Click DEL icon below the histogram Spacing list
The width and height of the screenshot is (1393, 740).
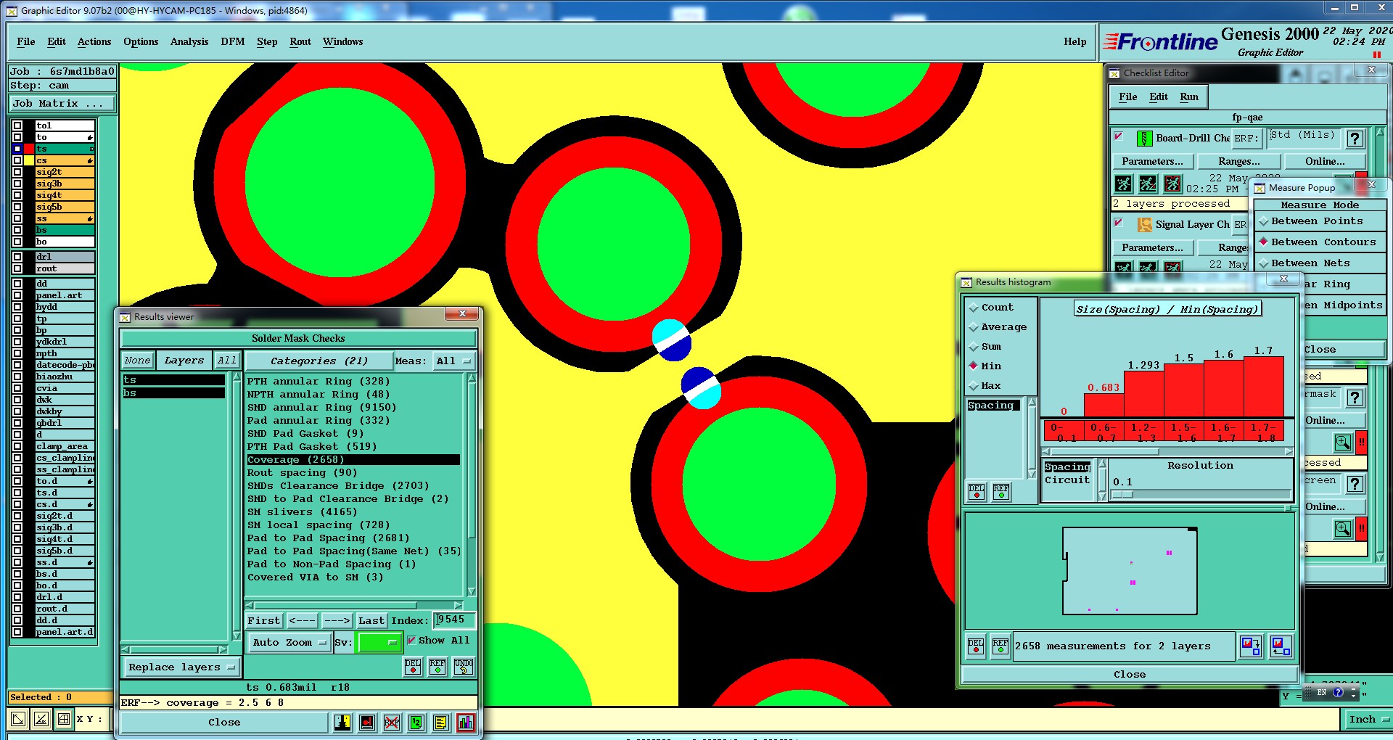[977, 492]
